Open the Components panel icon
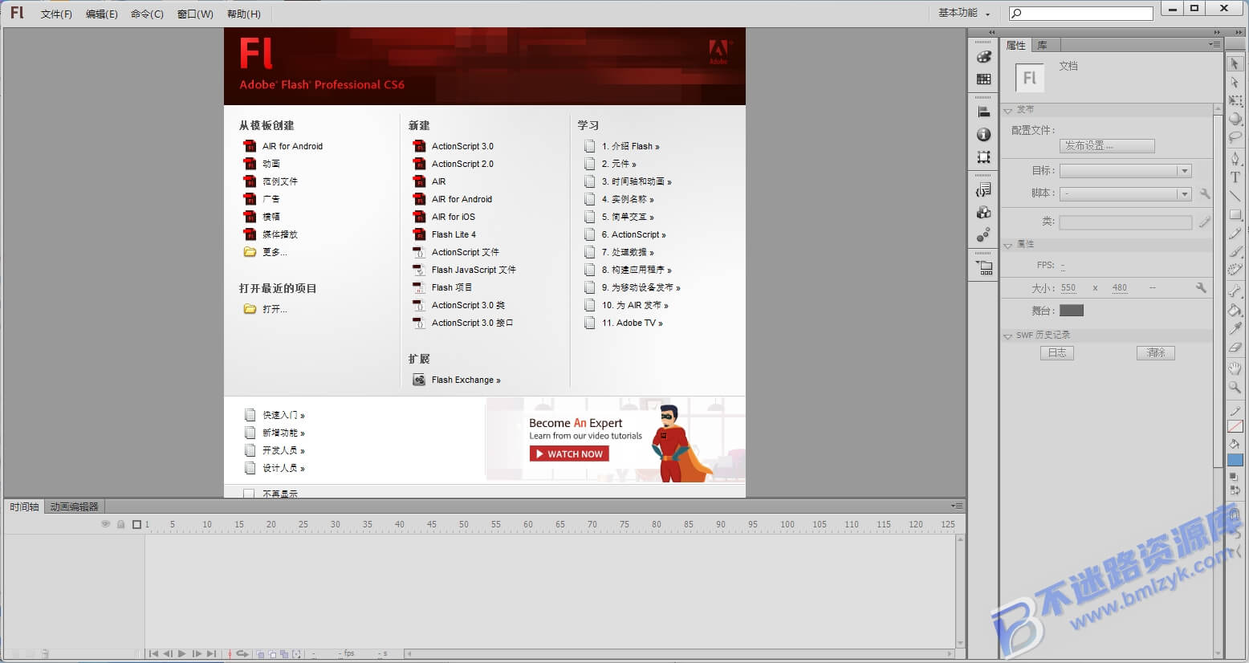This screenshot has width=1249, height=663. pyautogui.click(x=983, y=212)
